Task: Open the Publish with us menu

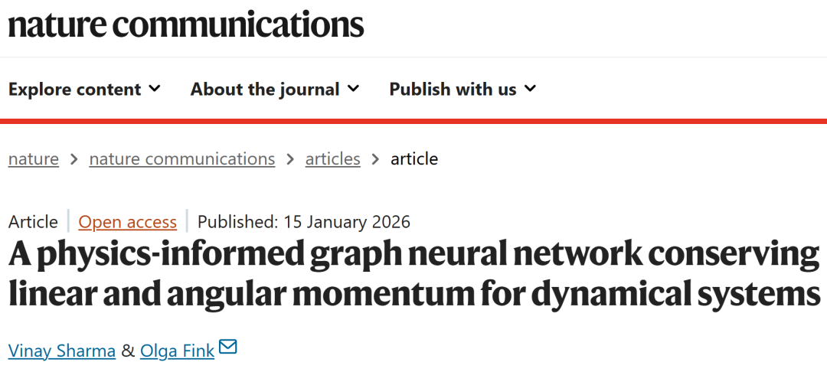Action: pyautogui.click(x=453, y=90)
